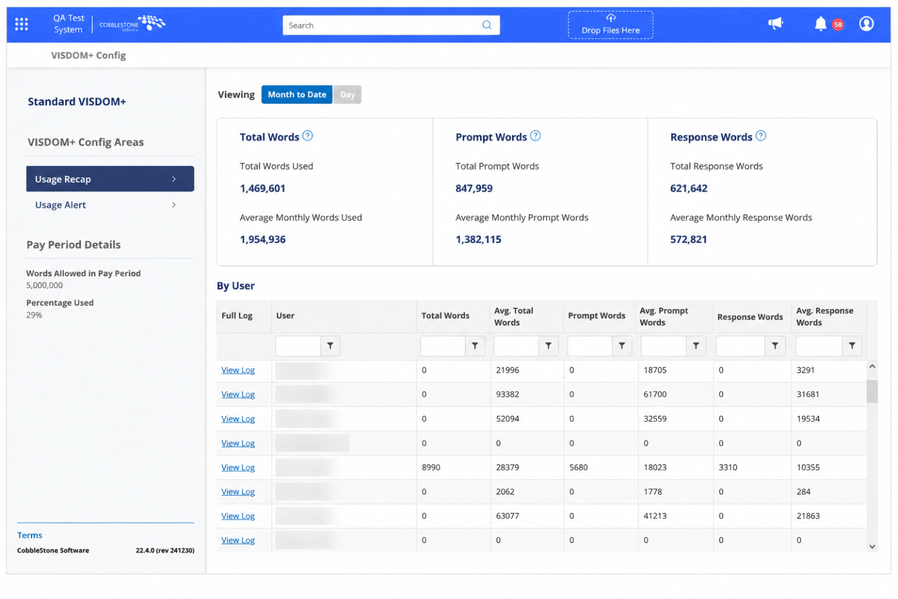Click the Response Words help icon
The height and width of the screenshot is (599, 898).
click(761, 136)
